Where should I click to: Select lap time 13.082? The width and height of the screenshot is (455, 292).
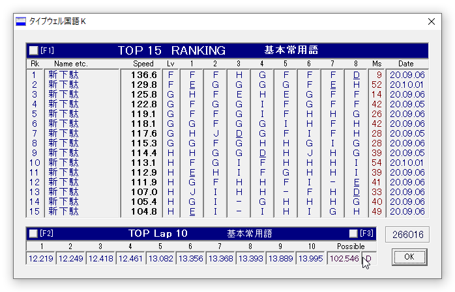(x=160, y=258)
